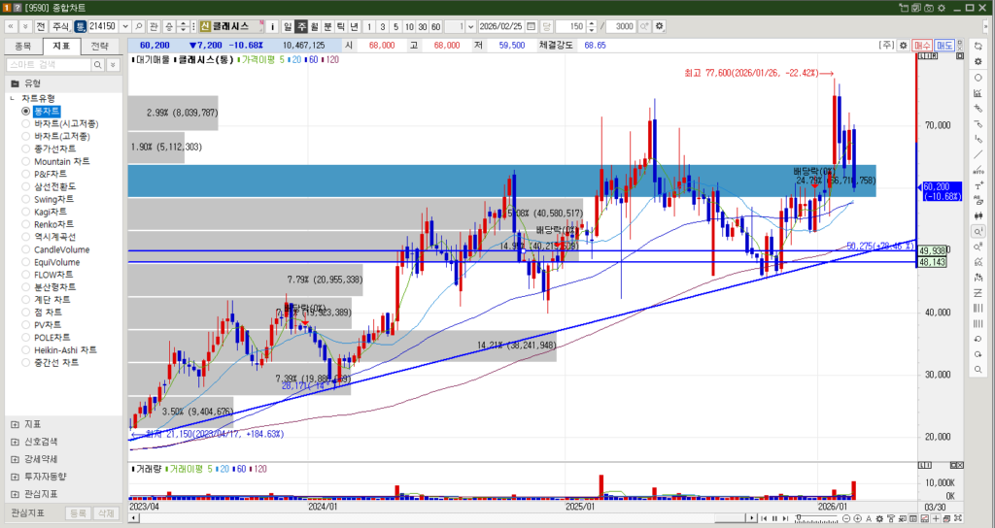Screen dimensions: 995x528
Task: Click the red 매수 buy button
Action: click(x=922, y=45)
